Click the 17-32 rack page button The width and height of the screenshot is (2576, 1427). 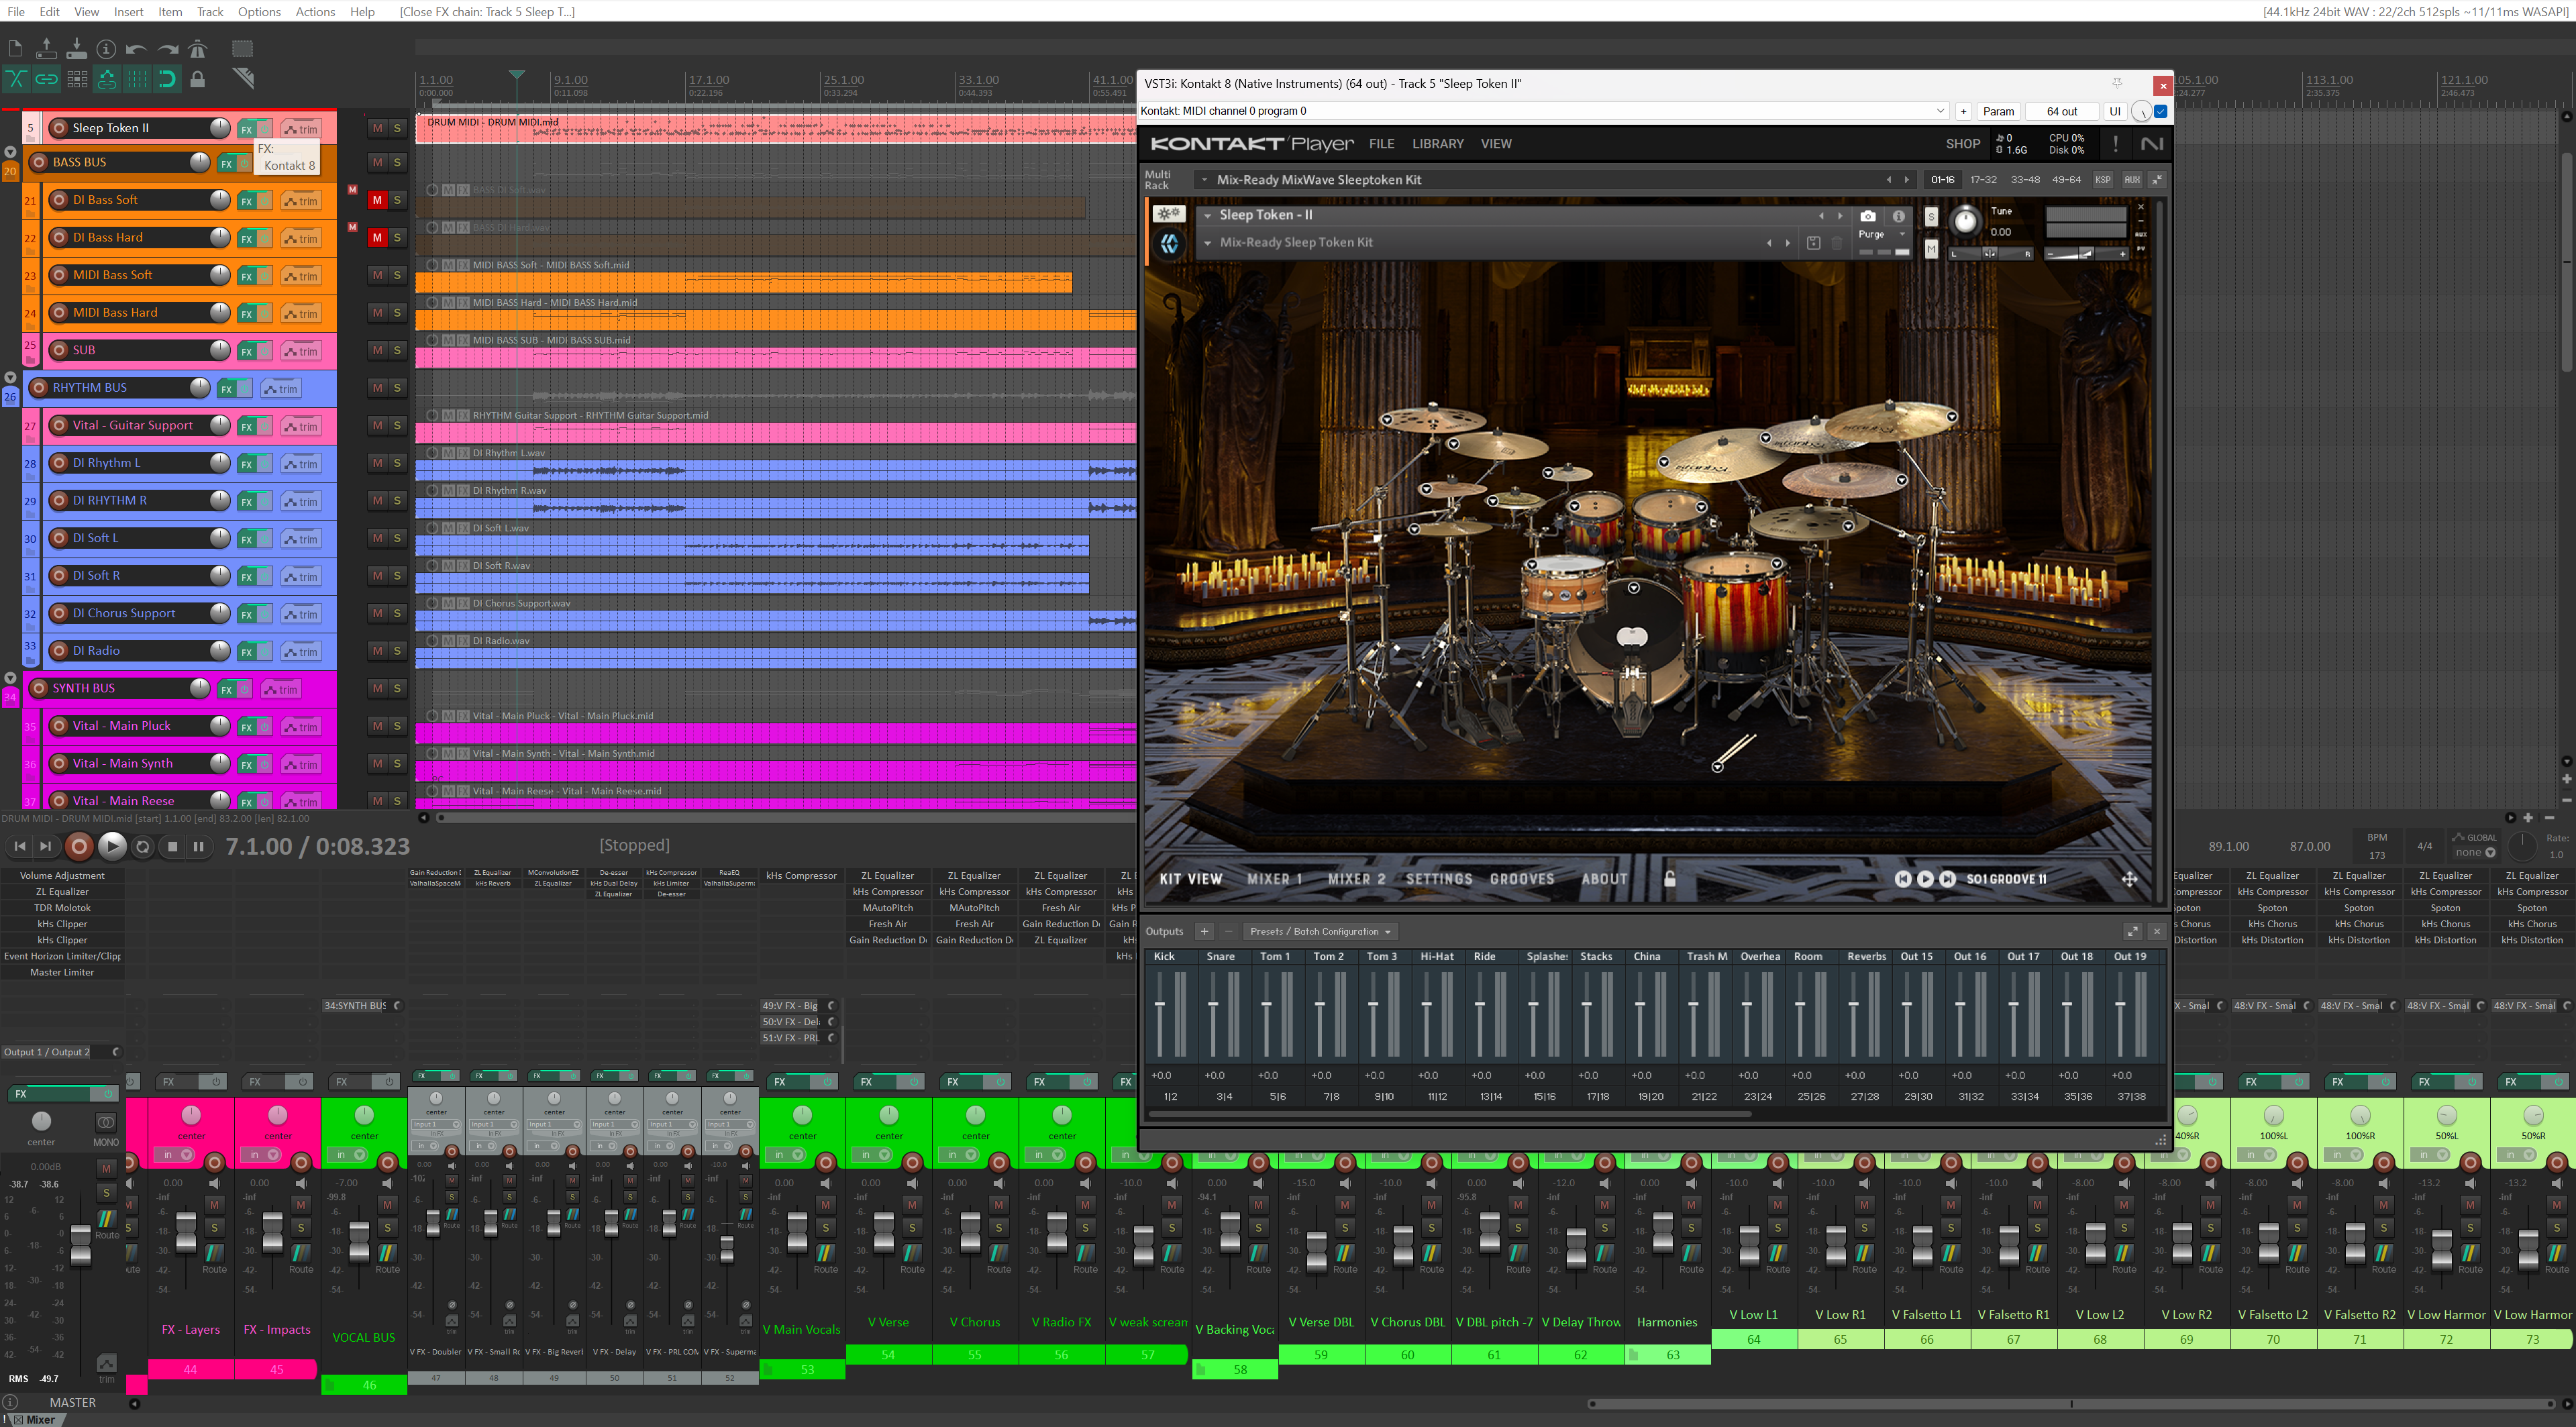coord(1983,180)
